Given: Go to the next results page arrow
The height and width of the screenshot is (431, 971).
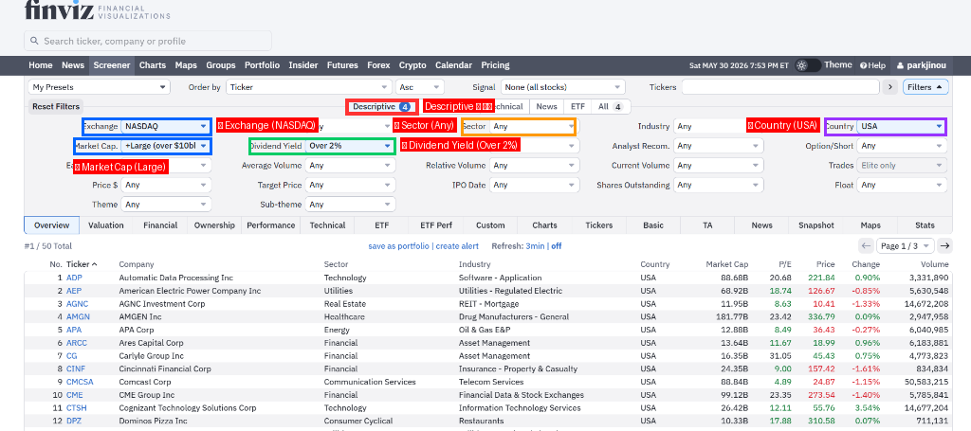Looking at the screenshot, I should coord(944,246).
